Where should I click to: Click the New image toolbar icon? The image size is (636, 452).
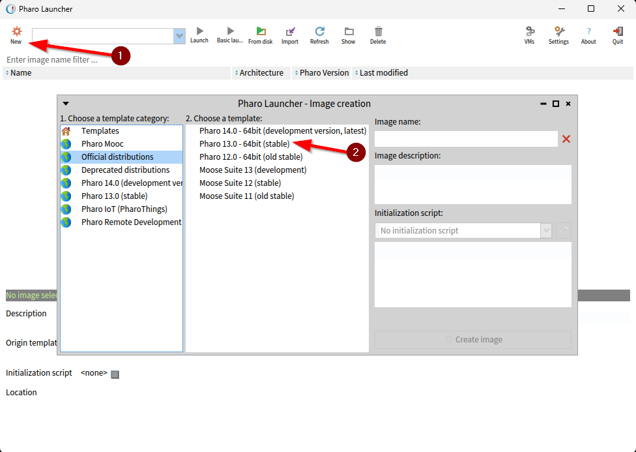[x=16, y=32]
